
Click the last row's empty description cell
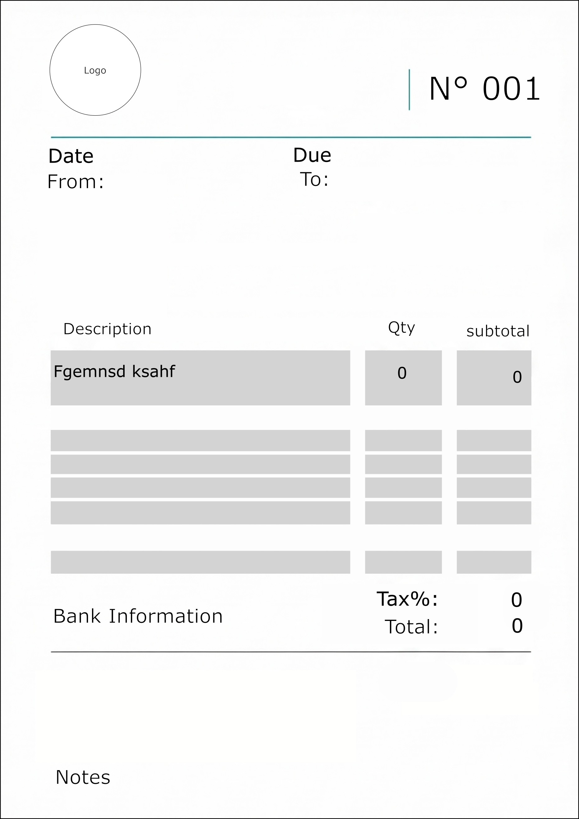(x=200, y=562)
